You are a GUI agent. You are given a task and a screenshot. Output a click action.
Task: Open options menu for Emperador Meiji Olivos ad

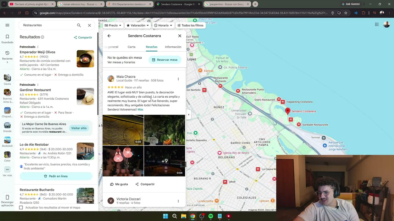pyautogui.click(x=38, y=47)
